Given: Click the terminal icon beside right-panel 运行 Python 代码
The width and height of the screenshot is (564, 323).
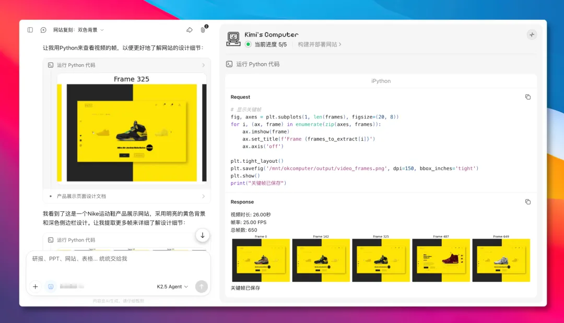Looking at the screenshot, I should [229, 64].
